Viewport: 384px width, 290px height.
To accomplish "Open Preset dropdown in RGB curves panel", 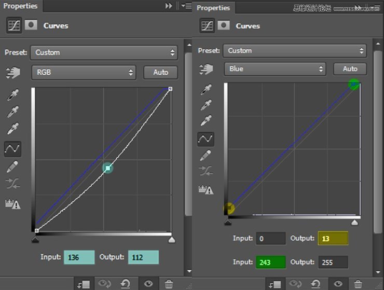I will coord(104,52).
